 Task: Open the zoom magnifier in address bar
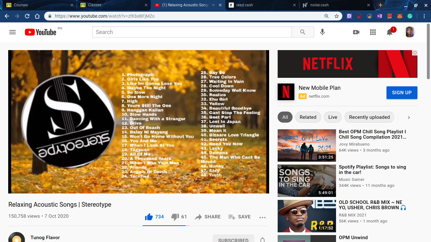click(x=327, y=16)
